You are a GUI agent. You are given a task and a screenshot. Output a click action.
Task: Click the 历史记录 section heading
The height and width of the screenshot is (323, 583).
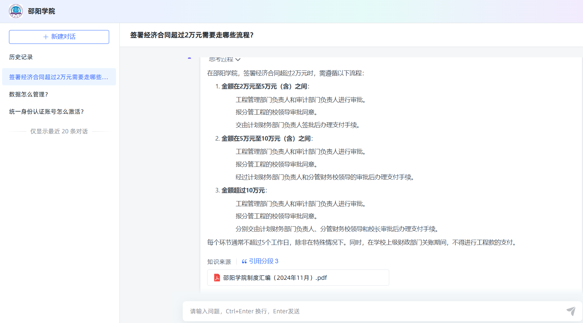21,57
